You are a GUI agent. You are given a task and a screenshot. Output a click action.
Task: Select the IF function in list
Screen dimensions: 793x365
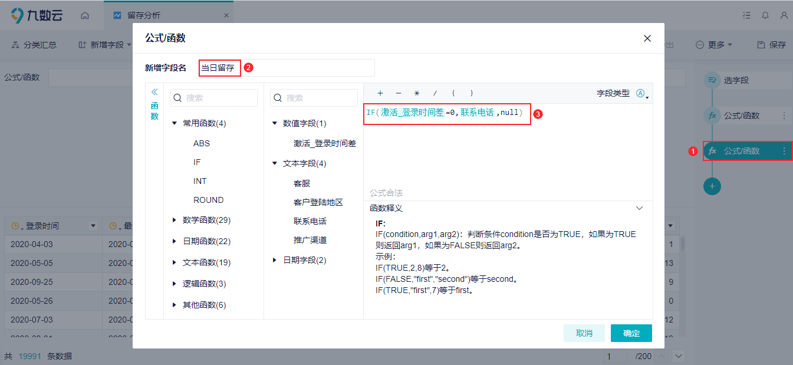[x=197, y=162]
